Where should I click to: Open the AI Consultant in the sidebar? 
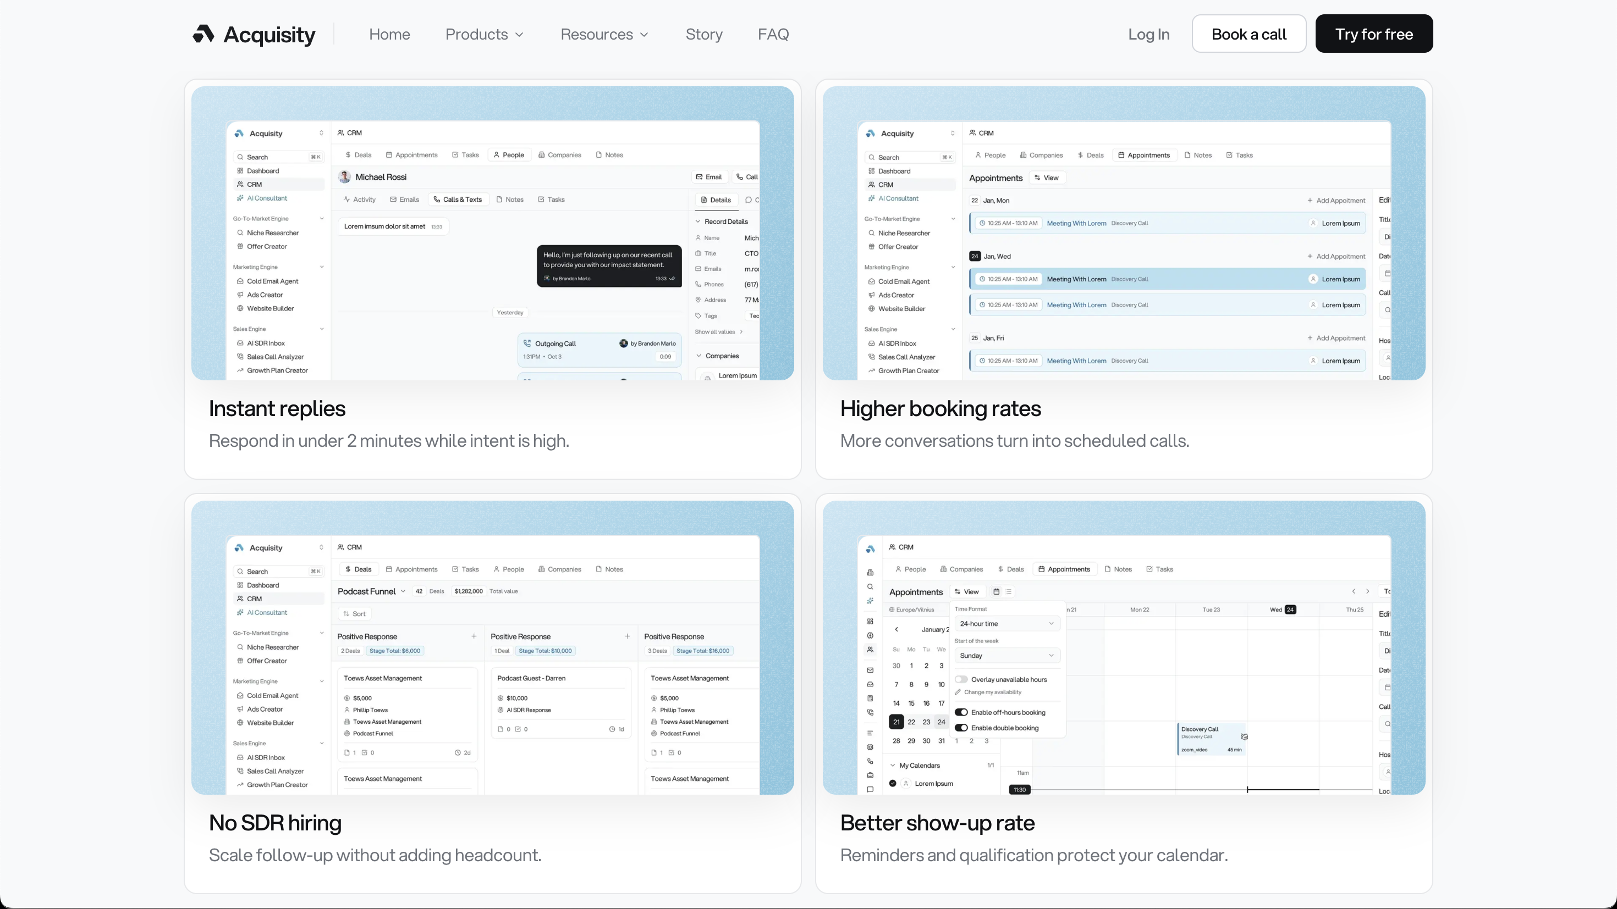click(x=267, y=198)
